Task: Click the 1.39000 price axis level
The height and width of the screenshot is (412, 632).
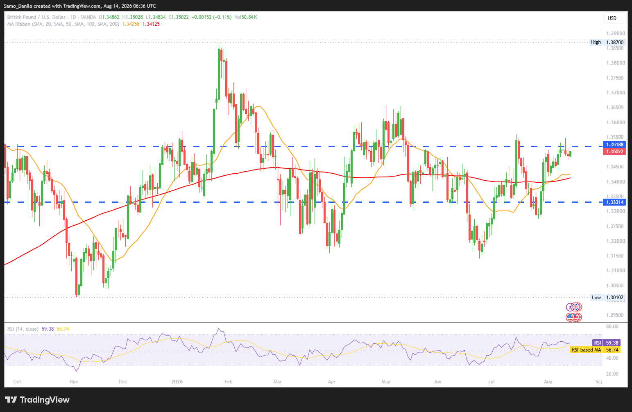Action: [616, 34]
